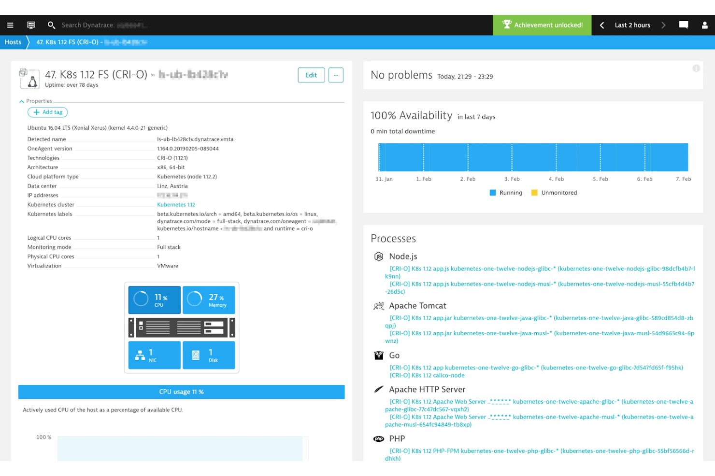Go to the next timeframe arrow
Viewport: 715px width, 476px height.
tap(663, 25)
